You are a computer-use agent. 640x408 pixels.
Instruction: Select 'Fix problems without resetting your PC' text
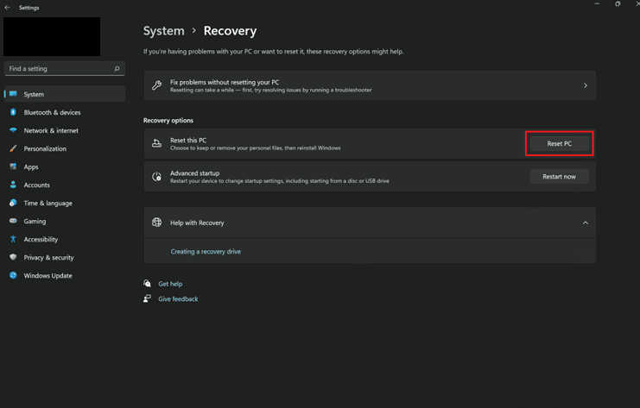[x=225, y=82]
